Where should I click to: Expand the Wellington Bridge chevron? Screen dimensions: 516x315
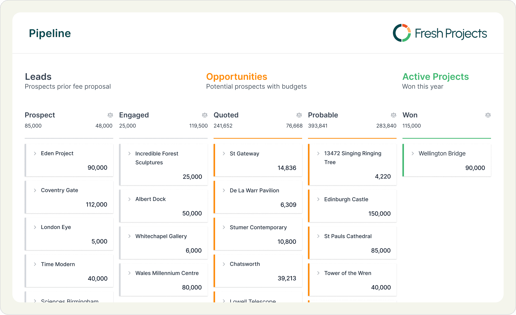[x=413, y=153]
